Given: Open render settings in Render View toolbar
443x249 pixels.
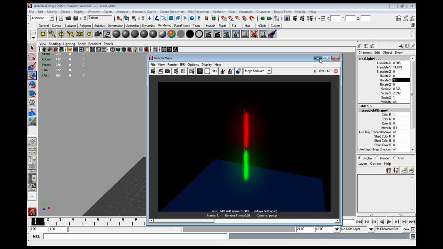Looking at the screenshot, I should (x=191, y=71).
